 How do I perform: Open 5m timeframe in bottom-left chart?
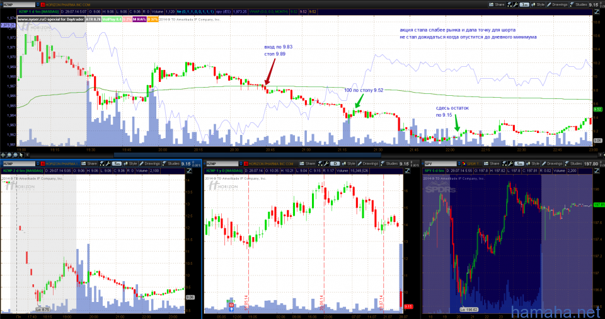[x=117, y=164]
